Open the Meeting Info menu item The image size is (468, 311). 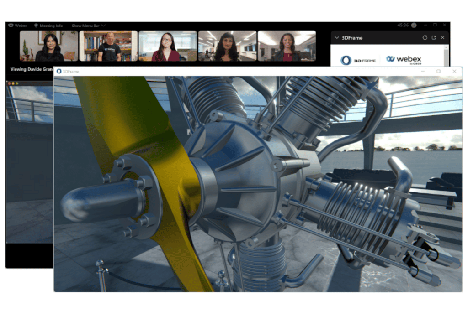[x=50, y=26]
